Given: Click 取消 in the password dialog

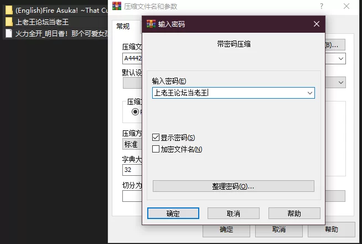Looking at the screenshot, I should [x=234, y=213].
